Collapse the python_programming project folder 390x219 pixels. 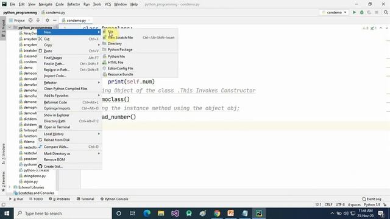(10, 27)
